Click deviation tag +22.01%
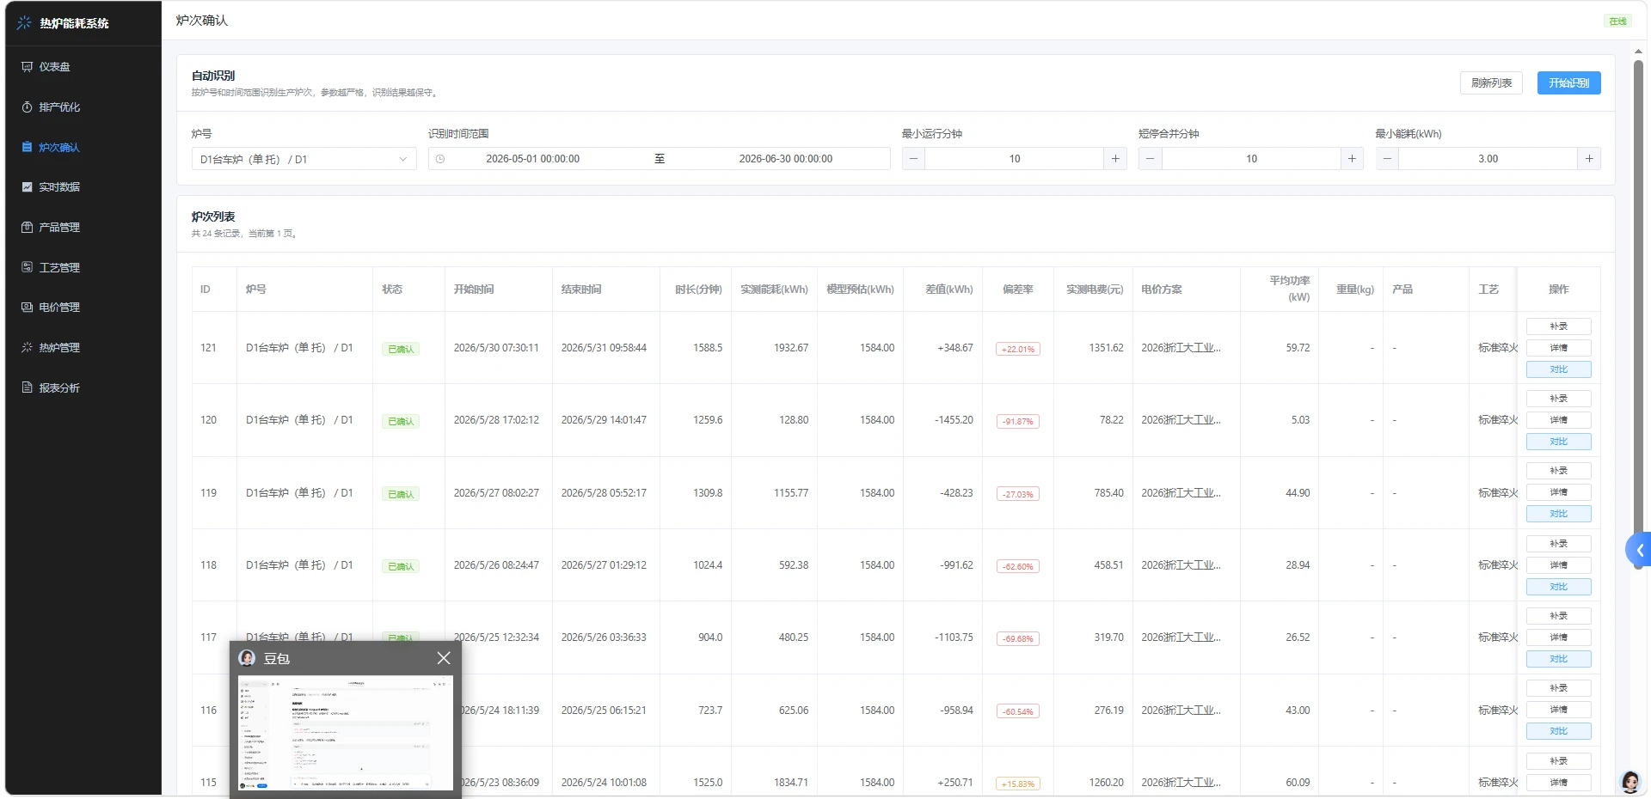The height and width of the screenshot is (799, 1651). coord(1017,349)
